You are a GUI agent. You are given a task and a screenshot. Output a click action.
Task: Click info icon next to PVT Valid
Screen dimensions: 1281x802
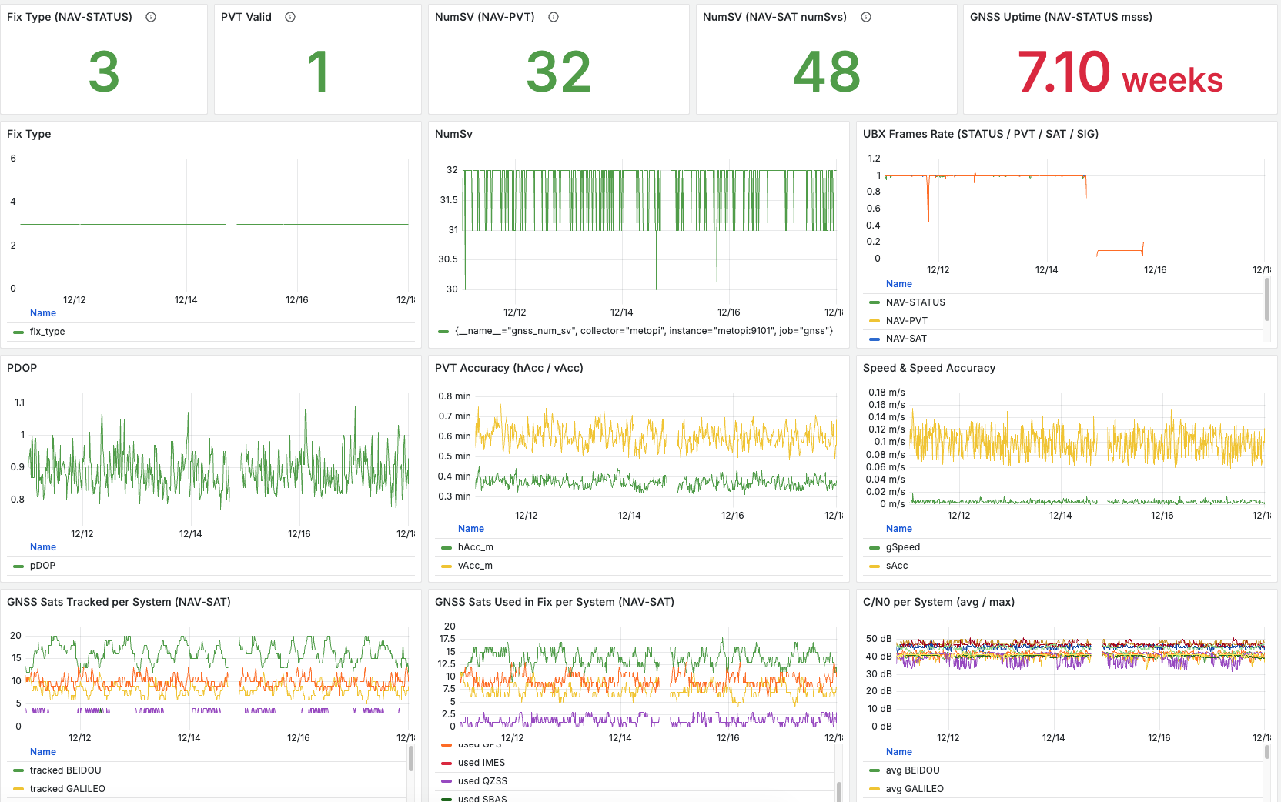click(x=290, y=17)
